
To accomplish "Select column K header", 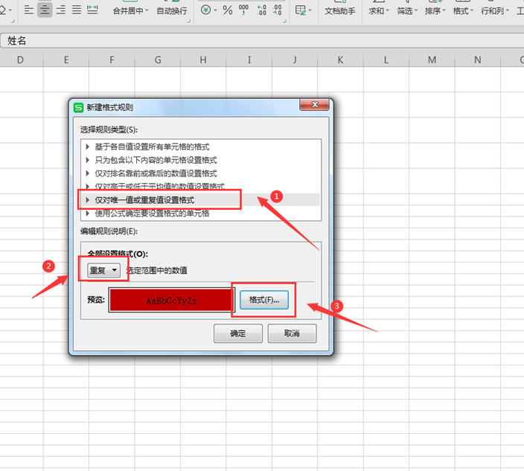I will pos(341,60).
